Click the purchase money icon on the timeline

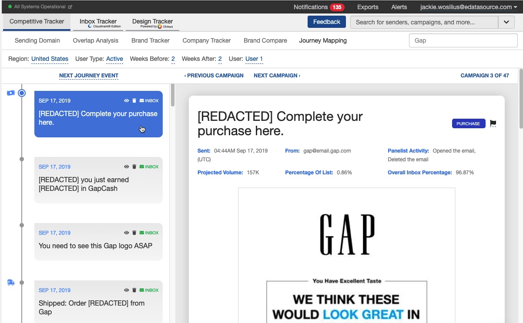pos(11,93)
